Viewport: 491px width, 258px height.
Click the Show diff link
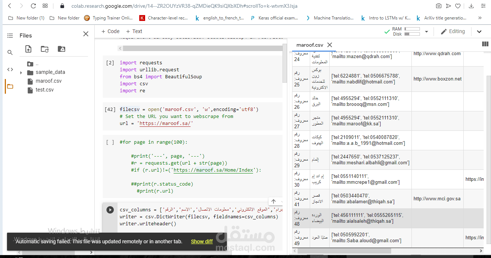202,241
